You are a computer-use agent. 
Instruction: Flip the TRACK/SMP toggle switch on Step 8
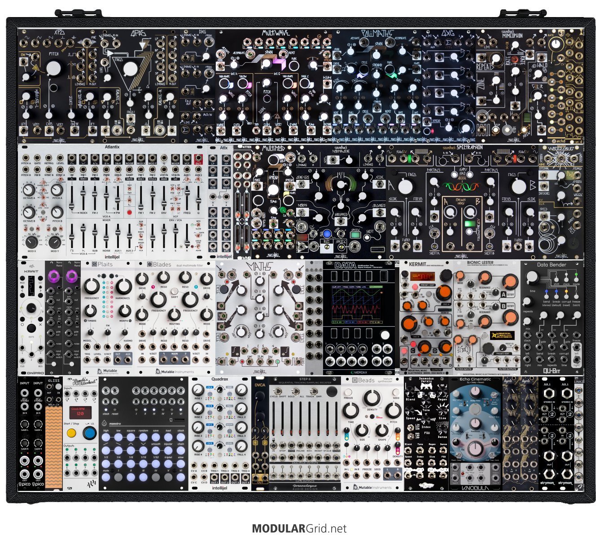pos(313,391)
